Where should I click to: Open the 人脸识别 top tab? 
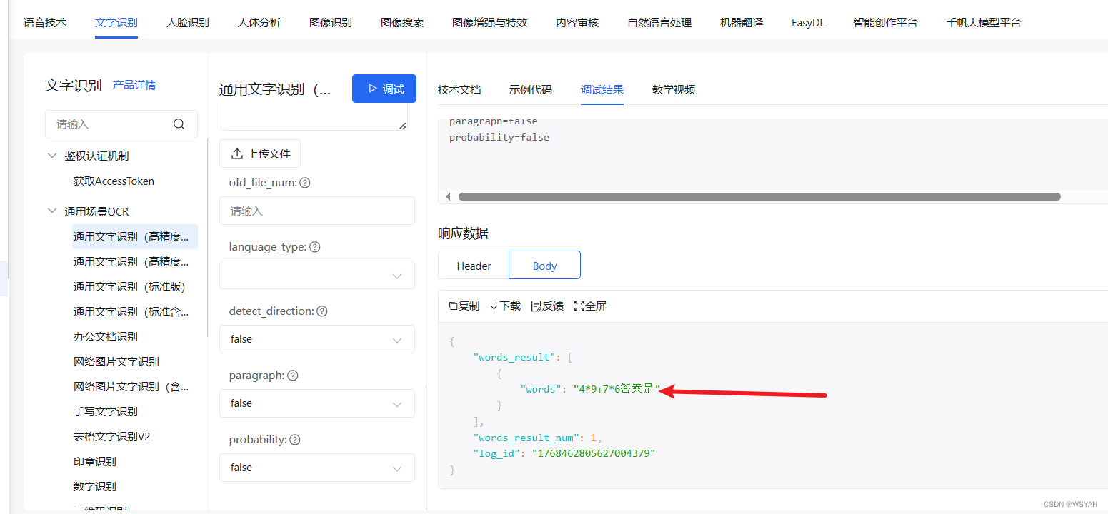pyautogui.click(x=188, y=22)
